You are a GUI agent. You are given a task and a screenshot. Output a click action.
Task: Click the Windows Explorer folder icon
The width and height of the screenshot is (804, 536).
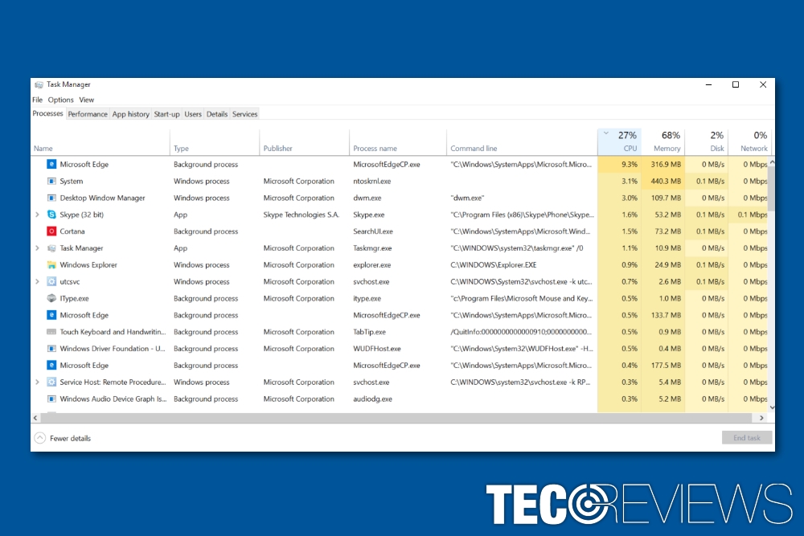click(51, 265)
